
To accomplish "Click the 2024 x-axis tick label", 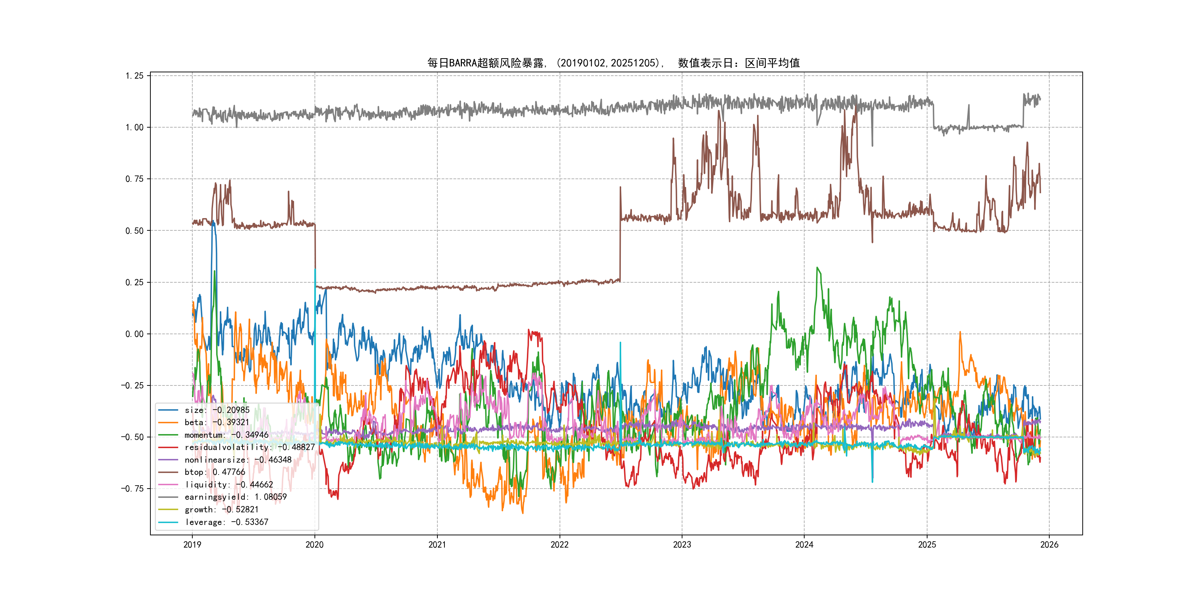I will (804, 545).
